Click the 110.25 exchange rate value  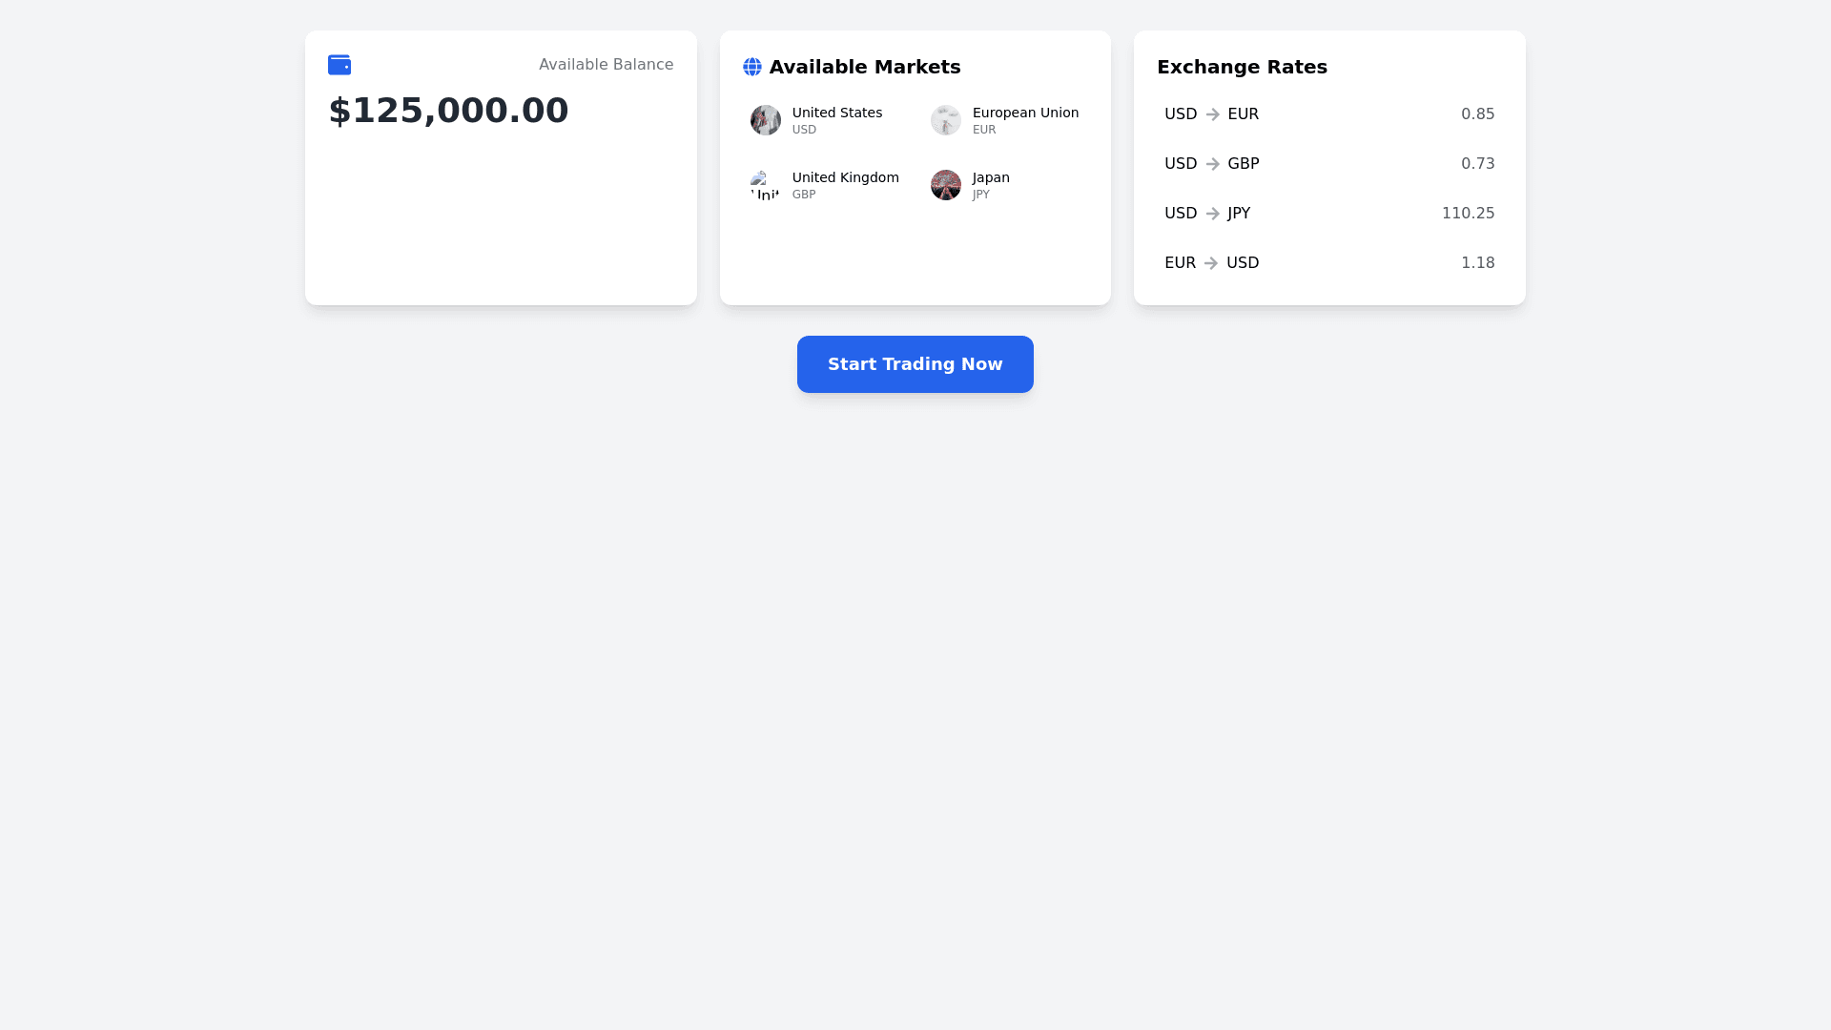pyautogui.click(x=1468, y=214)
